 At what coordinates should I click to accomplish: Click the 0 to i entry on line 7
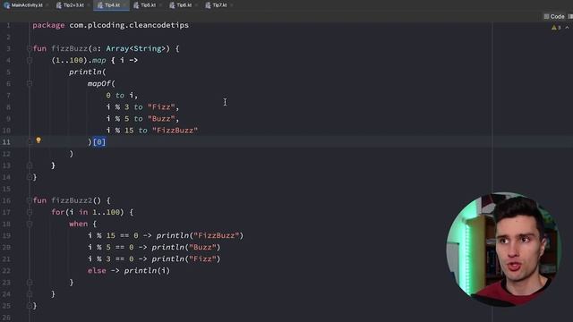[122, 96]
